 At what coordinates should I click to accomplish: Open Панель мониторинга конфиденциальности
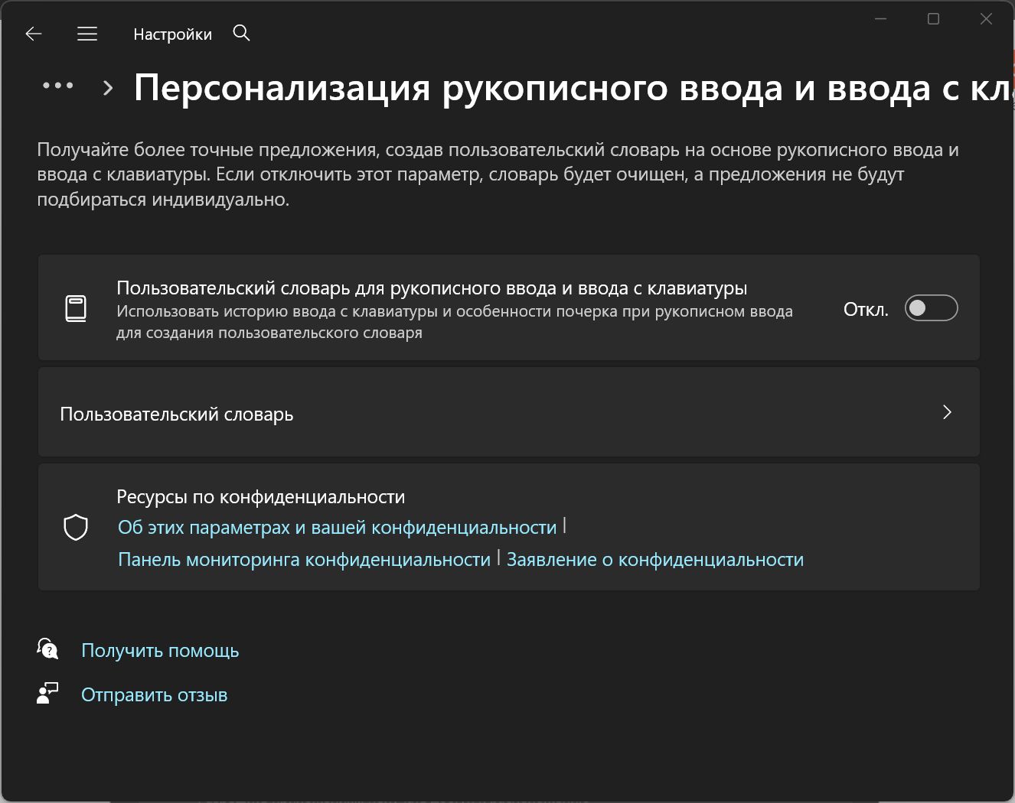point(305,559)
